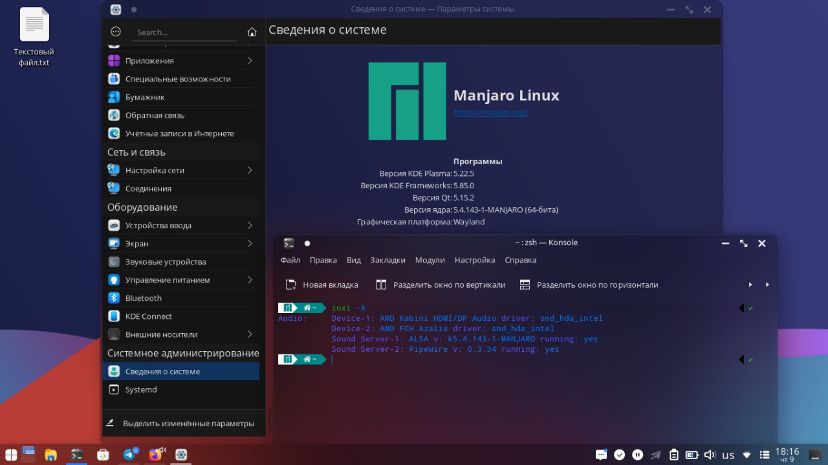Screen dimensions: 828x465
Task: Open battery status in system tray
Action: point(692,455)
